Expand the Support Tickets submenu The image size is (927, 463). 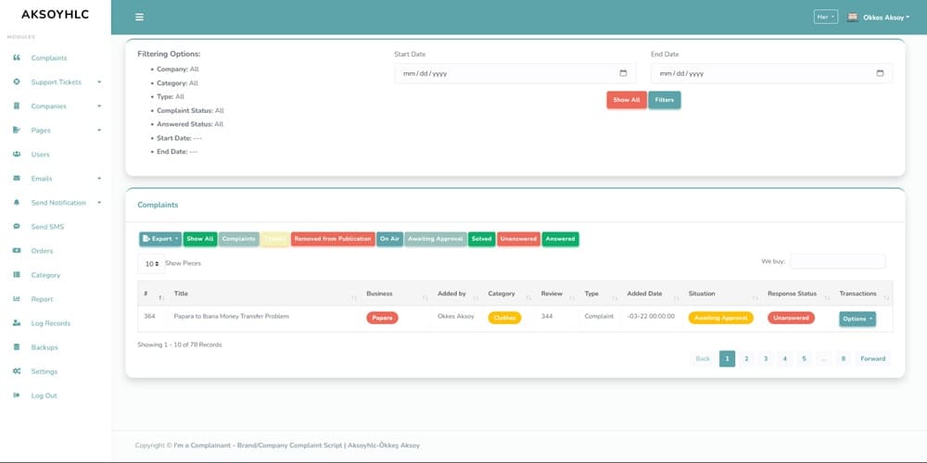point(98,82)
